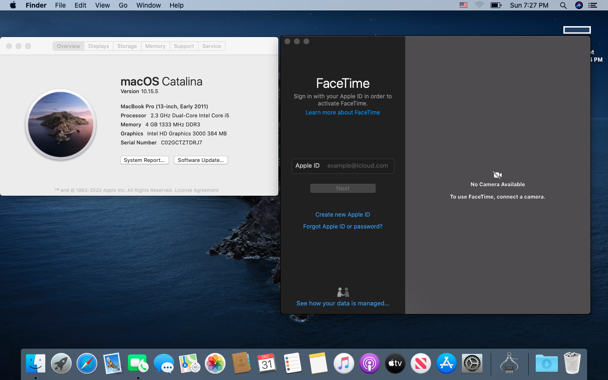Screen dimensions: 608x380
Task: Open News app in Dock
Action: click(x=420, y=364)
